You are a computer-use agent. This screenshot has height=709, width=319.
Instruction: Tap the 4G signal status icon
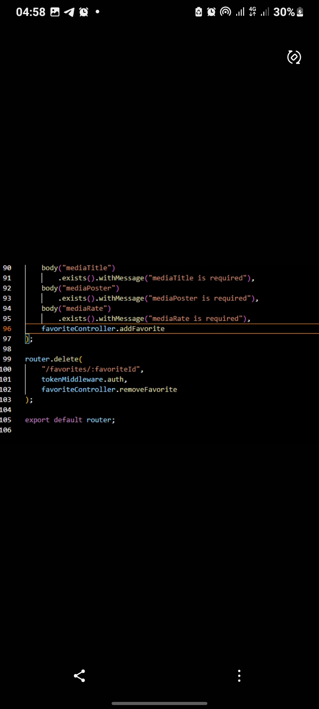tap(253, 12)
